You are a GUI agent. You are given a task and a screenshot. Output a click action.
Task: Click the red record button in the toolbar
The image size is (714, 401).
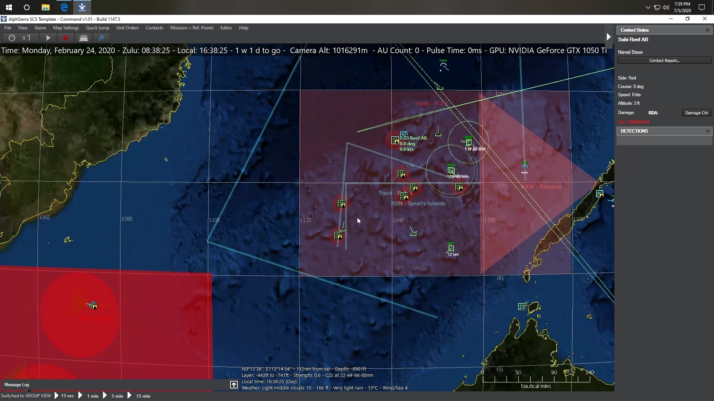(x=65, y=38)
